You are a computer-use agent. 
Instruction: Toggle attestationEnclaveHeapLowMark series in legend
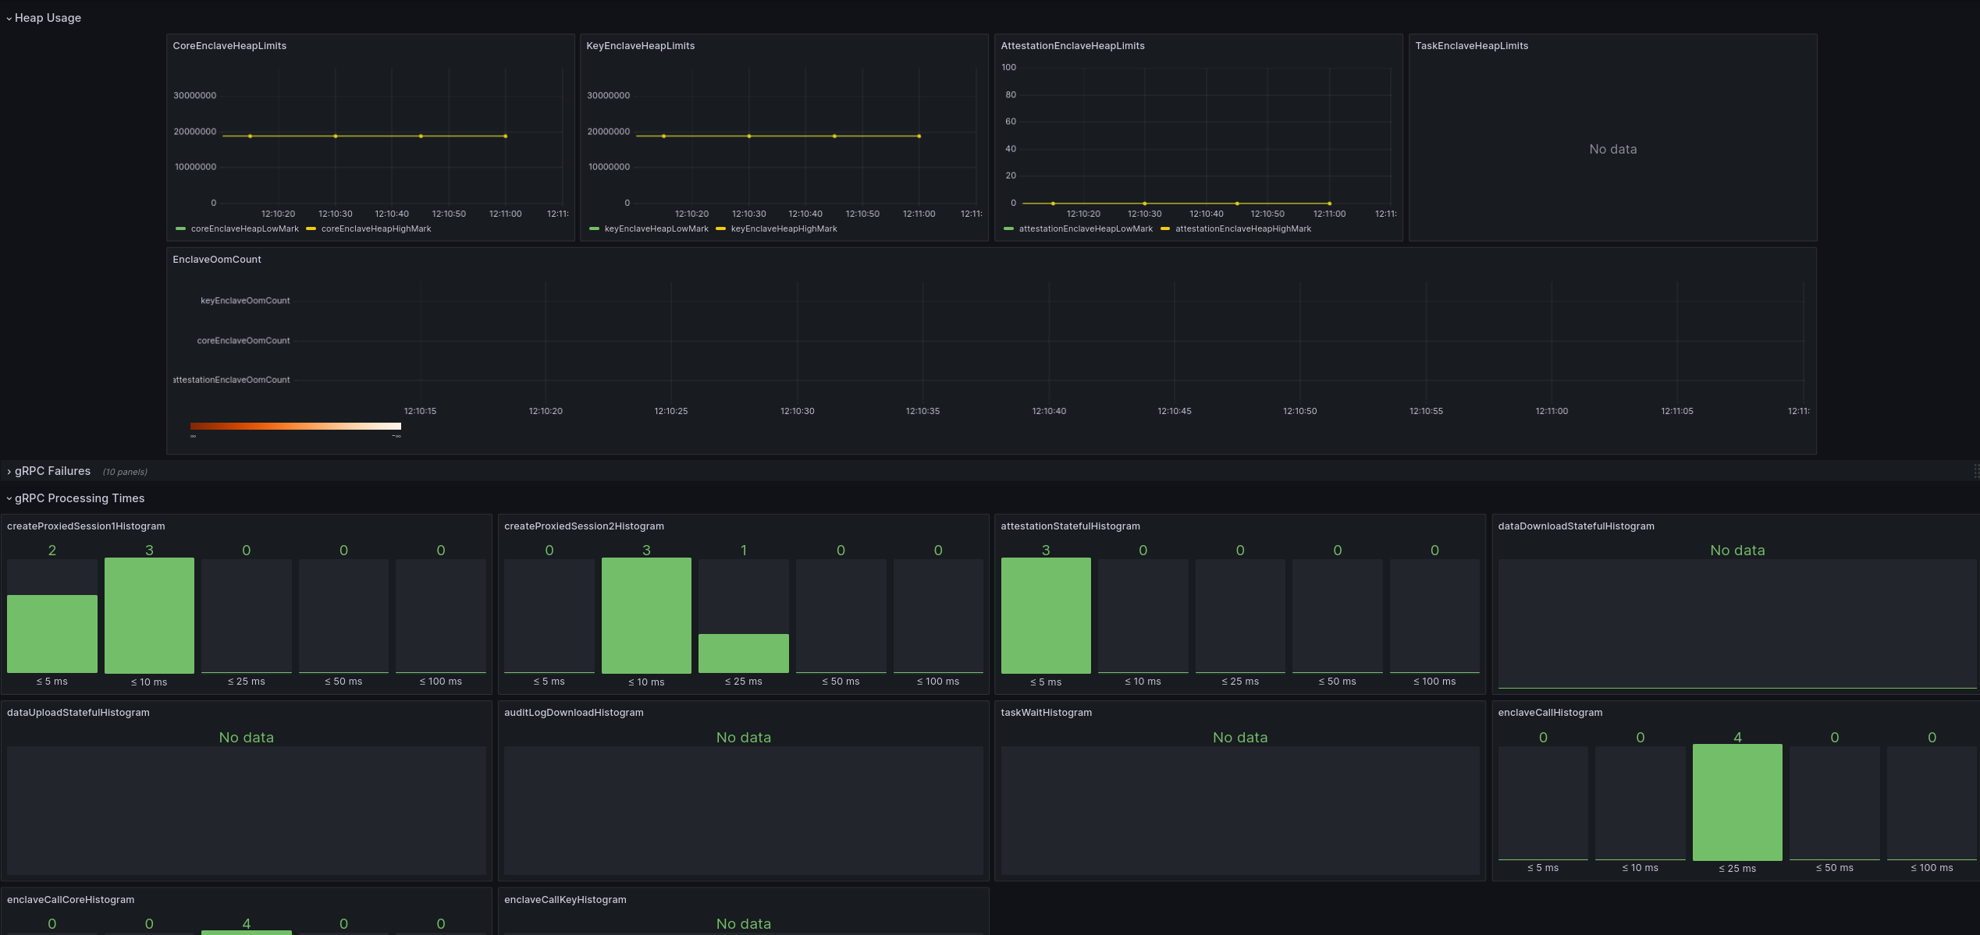[x=1085, y=229]
